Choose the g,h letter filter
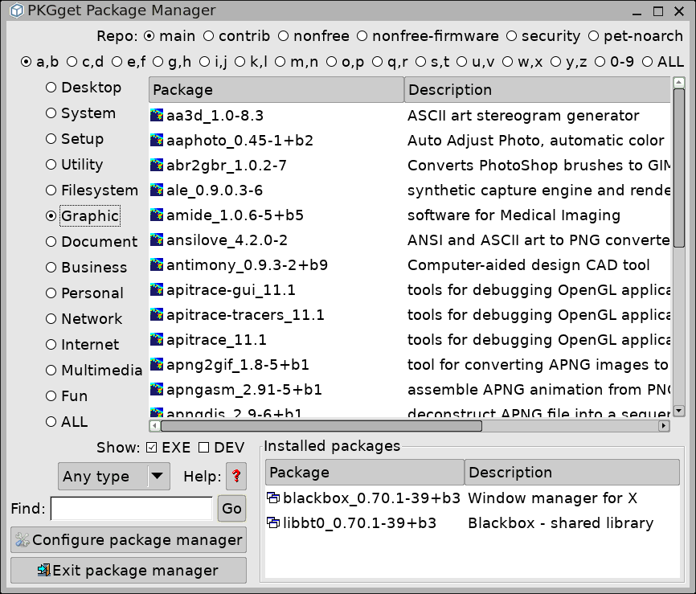The height and width of the screenshot is (594, 696). [172, 62]
